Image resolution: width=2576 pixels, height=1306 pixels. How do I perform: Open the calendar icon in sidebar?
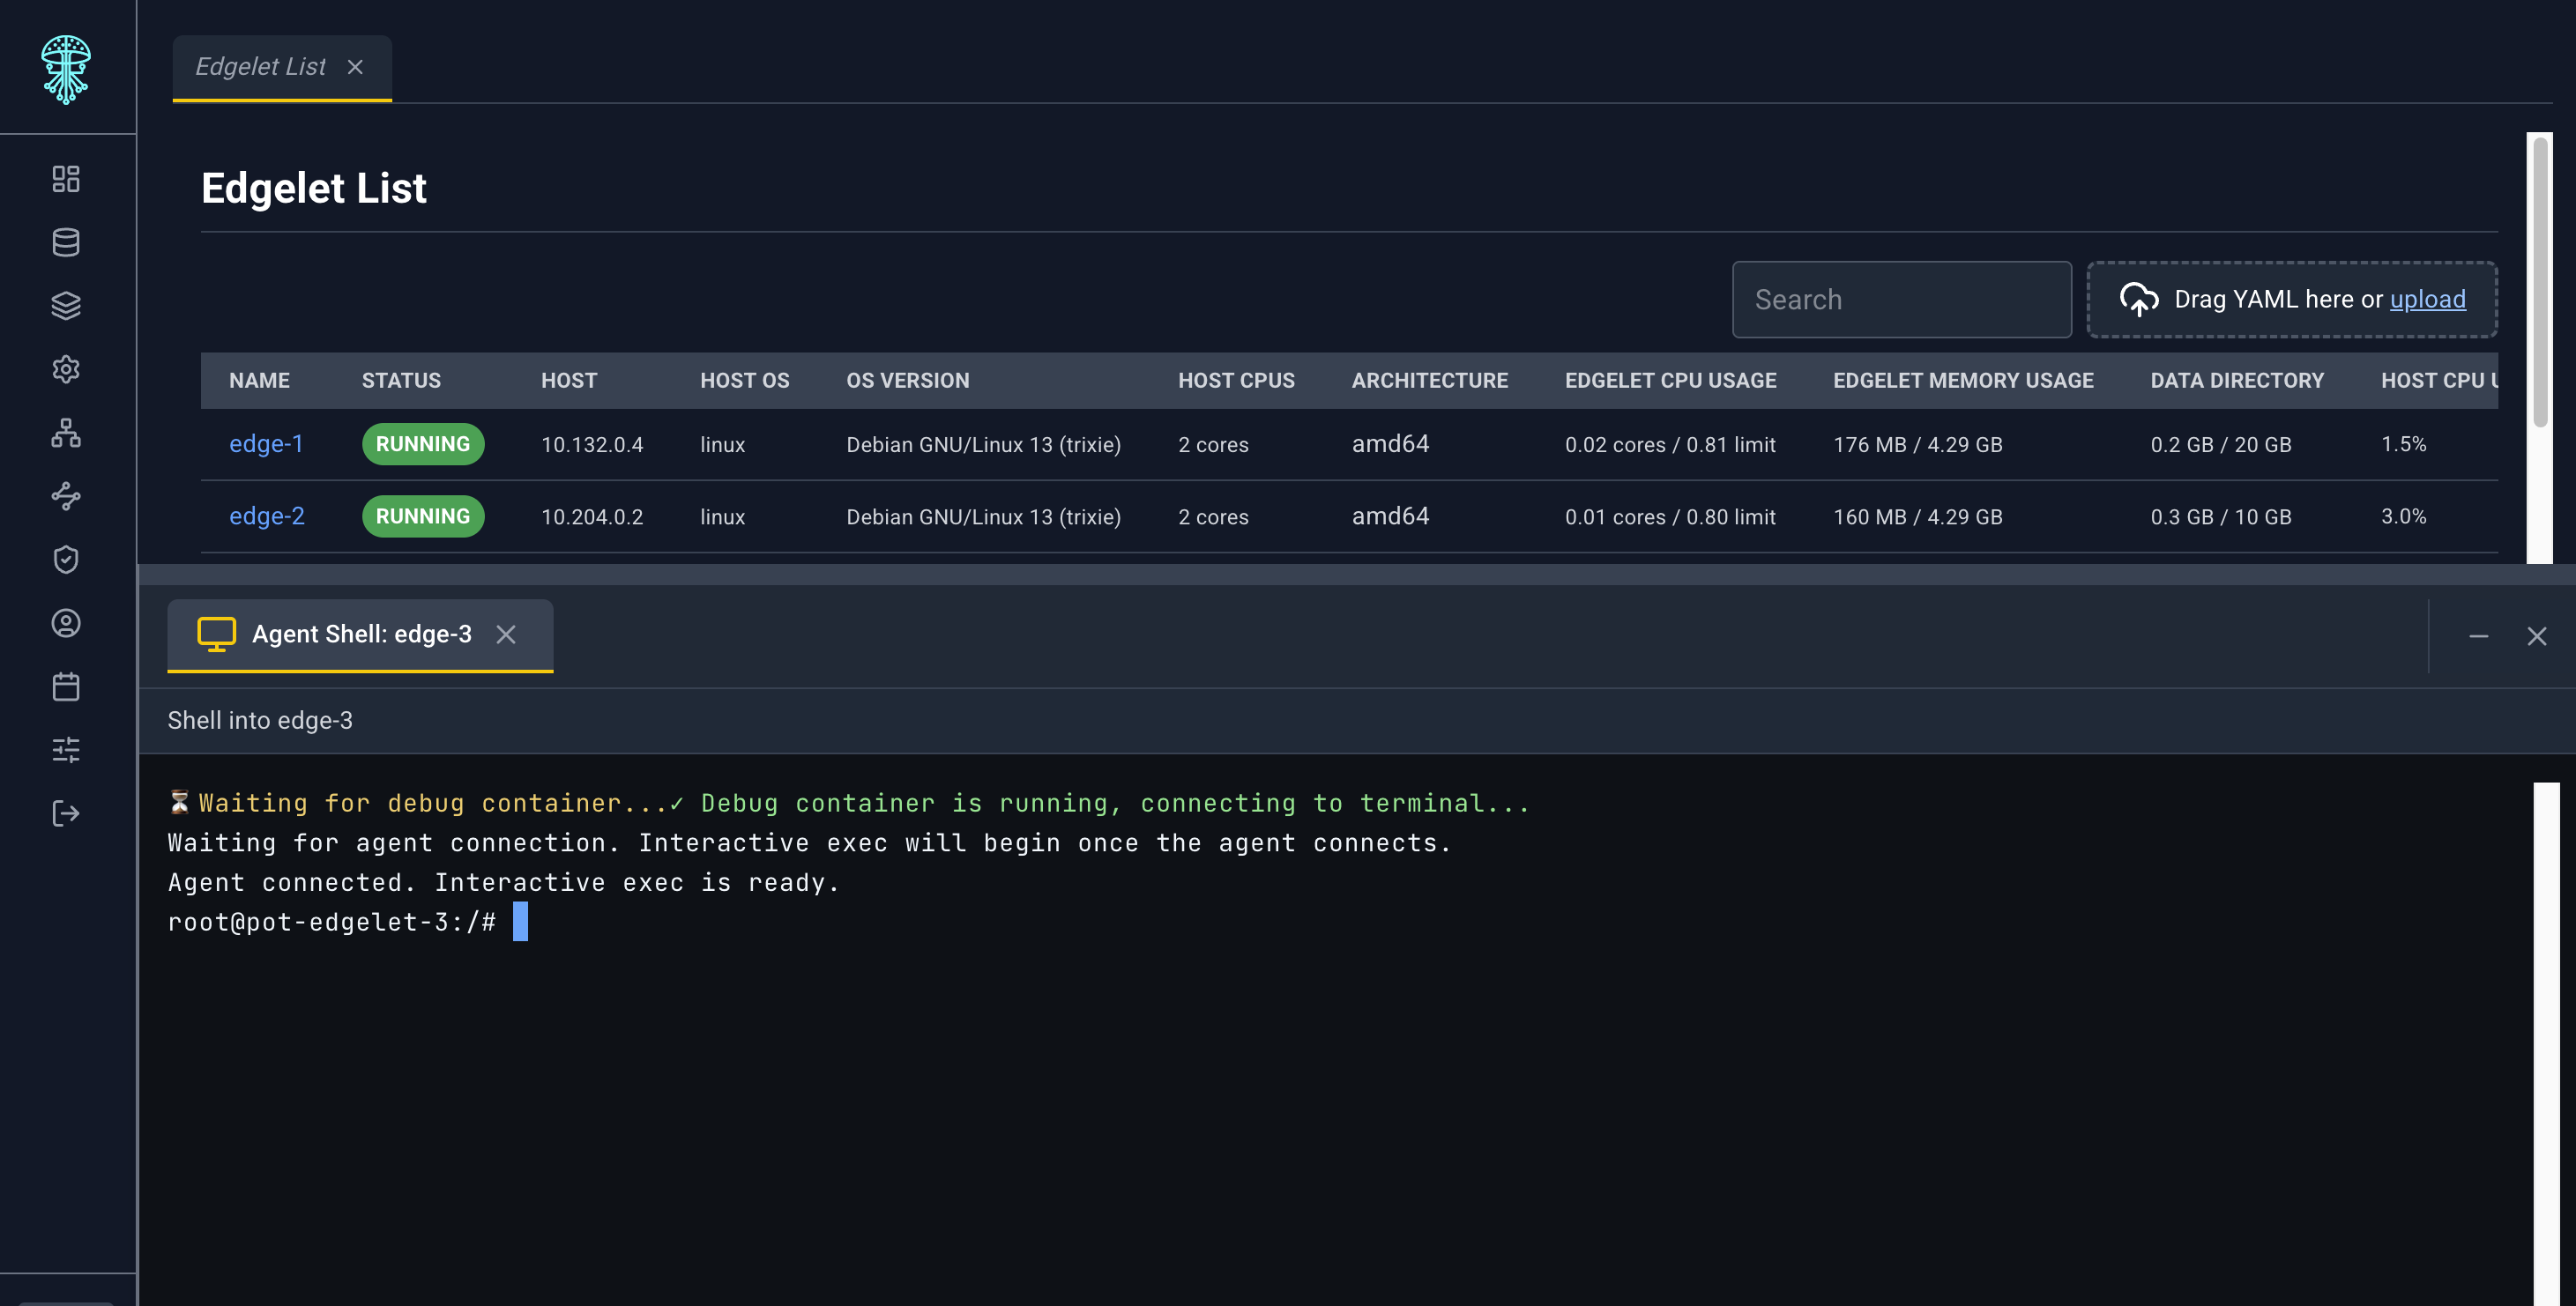(x=66, y=686)
